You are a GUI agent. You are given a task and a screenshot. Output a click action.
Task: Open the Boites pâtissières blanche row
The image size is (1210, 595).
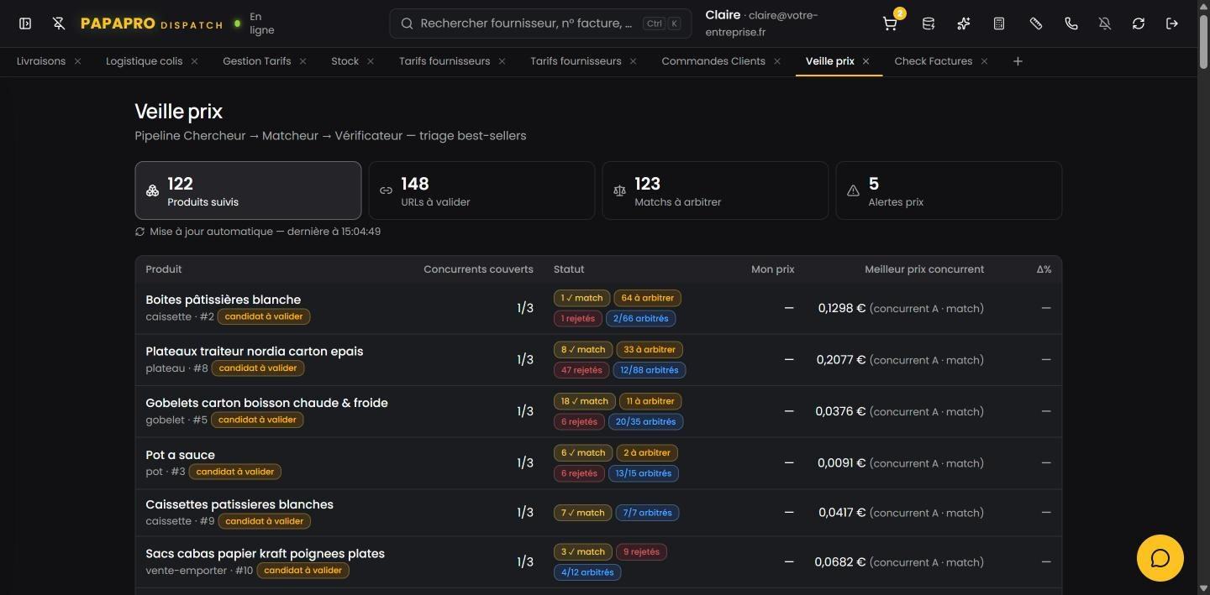tap(598, 308)
